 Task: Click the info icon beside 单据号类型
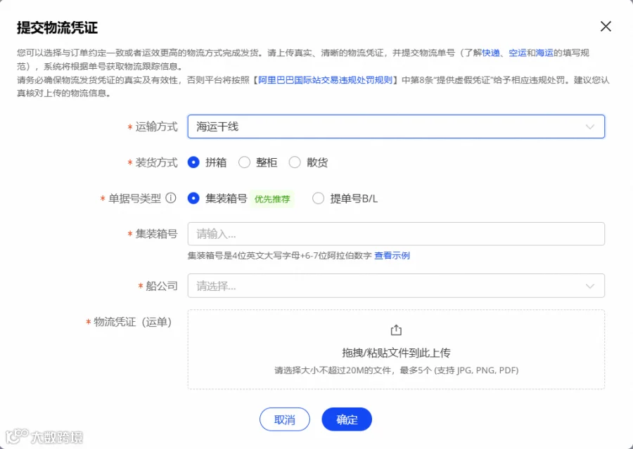pos(171,198)
